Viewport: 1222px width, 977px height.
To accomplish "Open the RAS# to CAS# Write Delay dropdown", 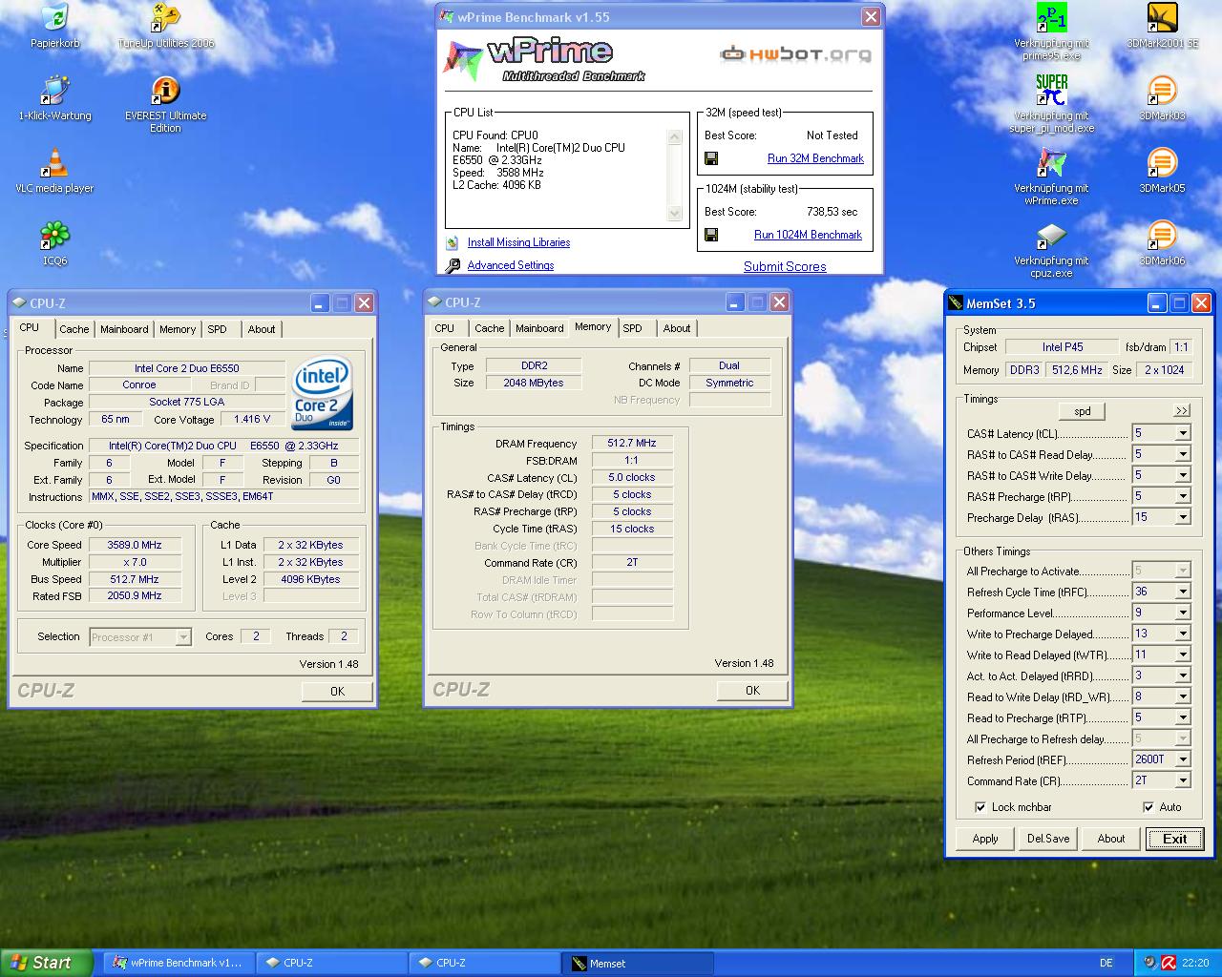I will pos(1182,475).
